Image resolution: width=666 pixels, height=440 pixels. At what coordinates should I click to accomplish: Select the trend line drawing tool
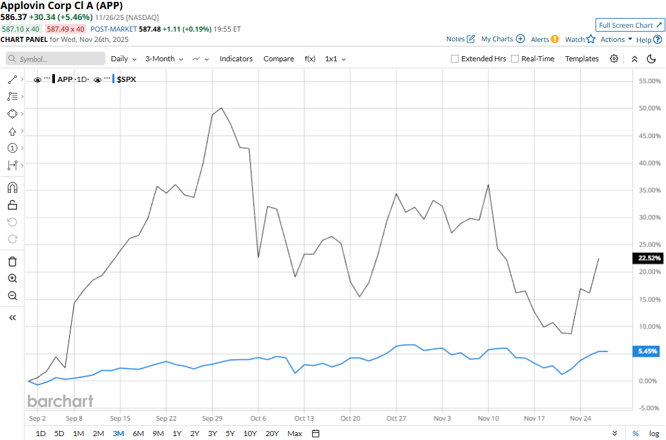pyautogui.click(x=12, y=79)
